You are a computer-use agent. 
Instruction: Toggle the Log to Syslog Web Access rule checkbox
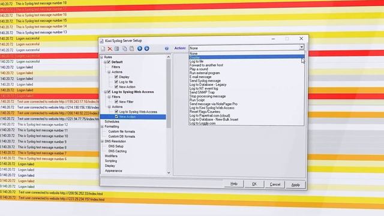point(109,92)
